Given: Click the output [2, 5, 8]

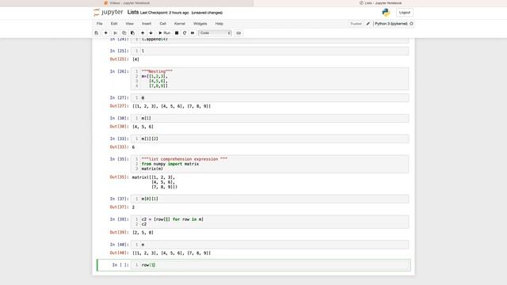Looking at the screenshot, I should click(143, 232).
